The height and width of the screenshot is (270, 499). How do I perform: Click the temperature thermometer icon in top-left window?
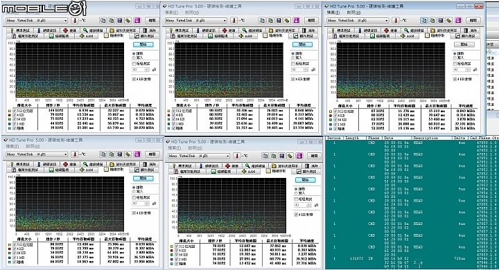74,20
